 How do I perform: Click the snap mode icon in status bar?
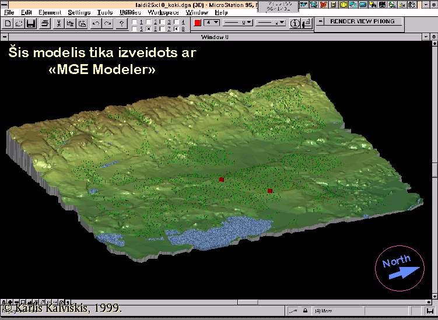pos(293,311)
